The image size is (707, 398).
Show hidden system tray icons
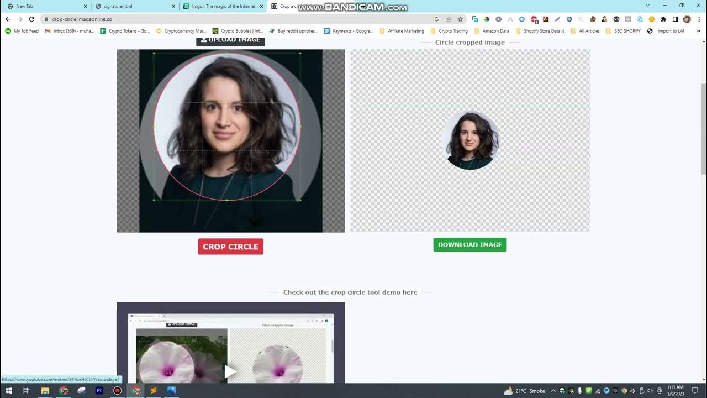553,391
